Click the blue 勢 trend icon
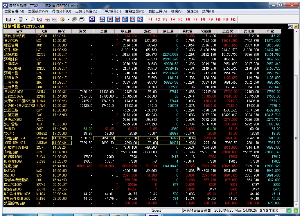Screen dimensions: 302x216 pos(140,19)
